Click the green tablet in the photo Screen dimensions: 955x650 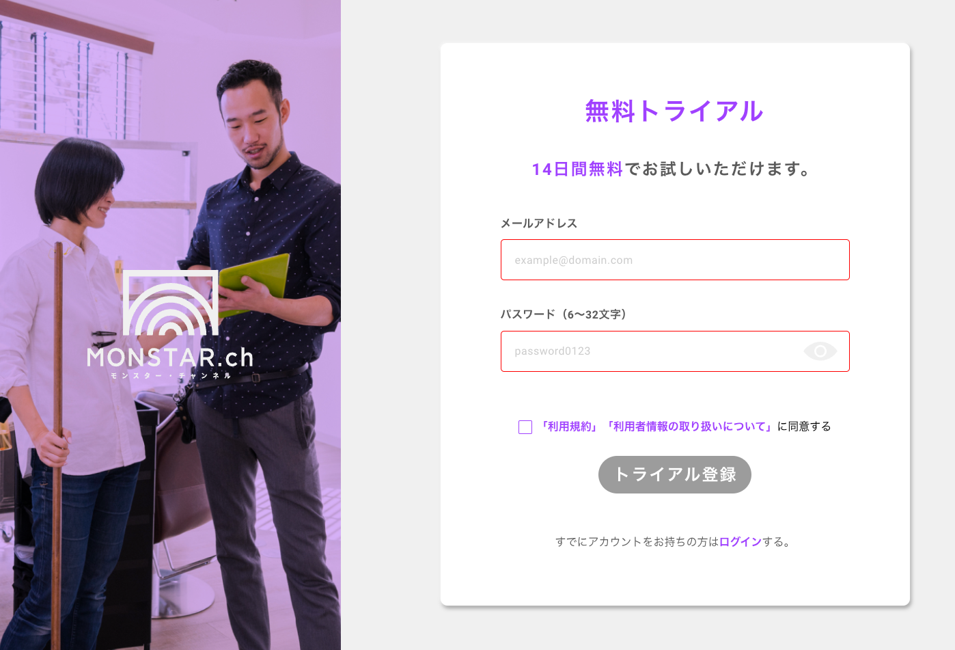(x=254, y=282)
